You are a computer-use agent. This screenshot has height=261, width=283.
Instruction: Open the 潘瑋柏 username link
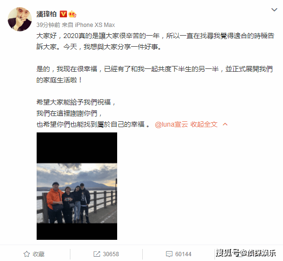tap(46, 14)
